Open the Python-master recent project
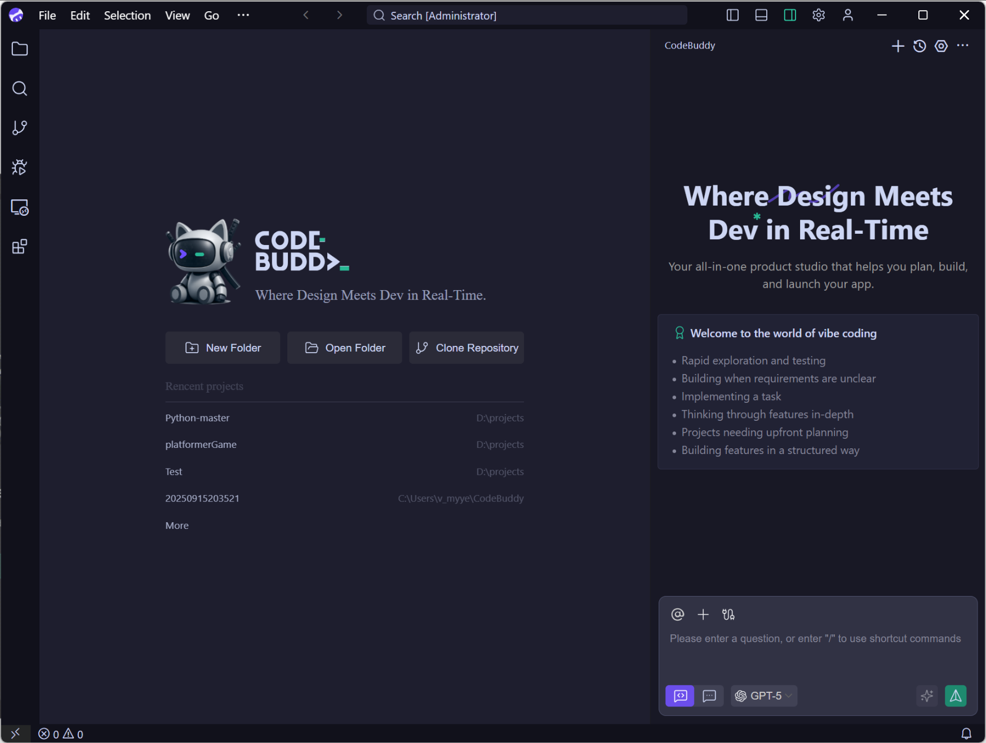986x743 pixels. point(197,417)
